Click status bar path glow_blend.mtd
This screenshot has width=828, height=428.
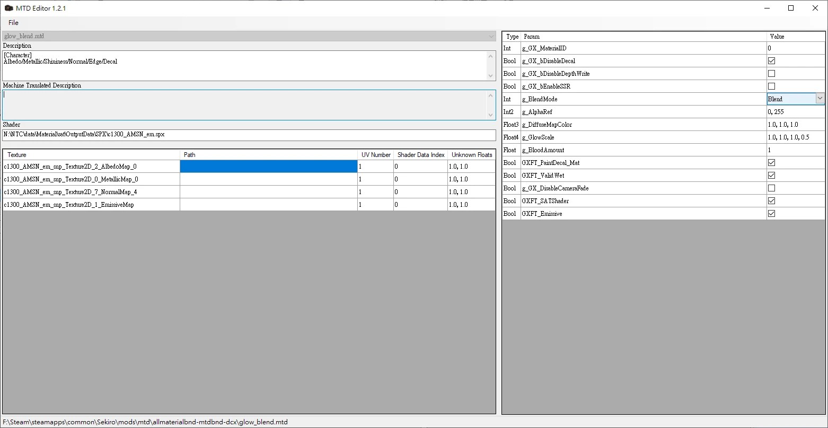click(x=145, y=422)
